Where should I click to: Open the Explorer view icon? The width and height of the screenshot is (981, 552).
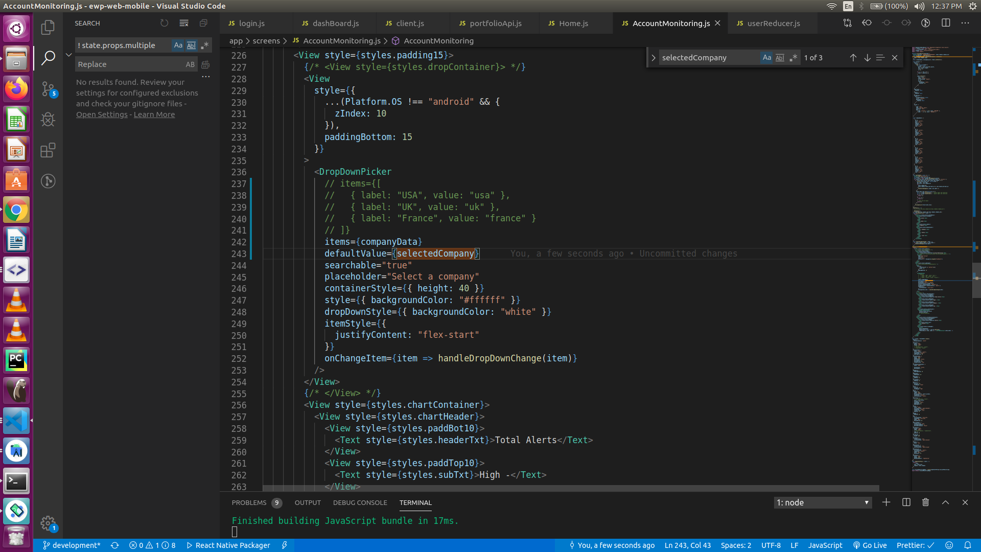click(48, 27)
